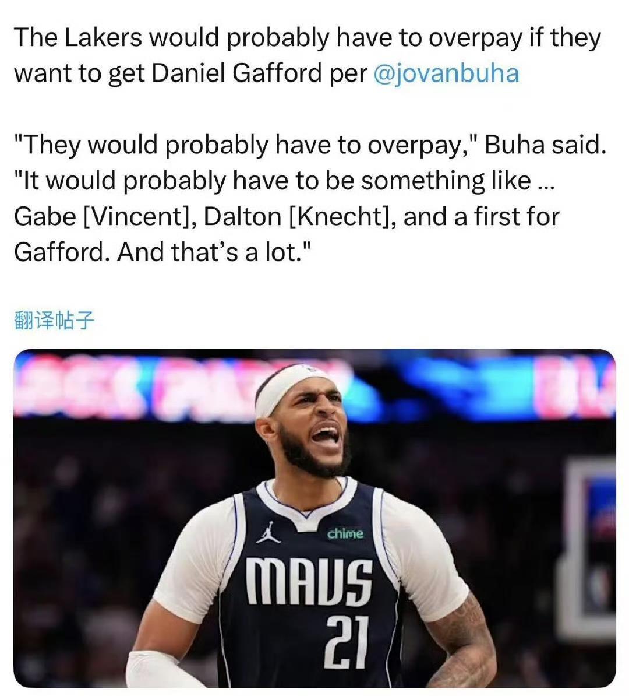Open the attached Mavs player photo
Screen dimensions: 629x696
click(314, 518)
